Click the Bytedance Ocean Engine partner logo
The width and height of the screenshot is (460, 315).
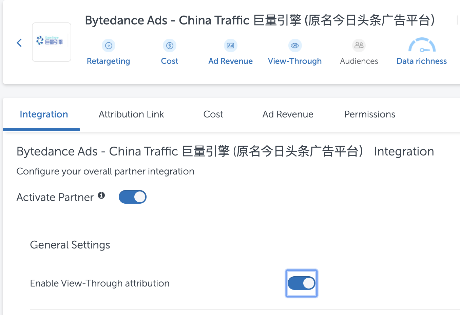click(52, 42)
